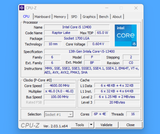
Task: Click the 0.604 V core voltage value
Action: (98, 44)
